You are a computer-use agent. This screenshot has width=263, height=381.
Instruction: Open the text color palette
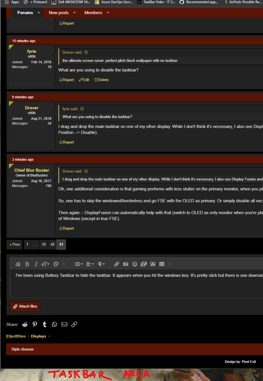click(56, 264)
